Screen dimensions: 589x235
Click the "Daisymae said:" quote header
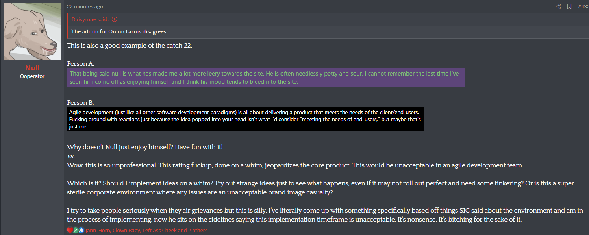[91, 19]
